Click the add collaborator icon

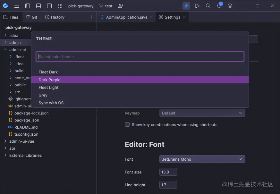[x=121, y=6]
